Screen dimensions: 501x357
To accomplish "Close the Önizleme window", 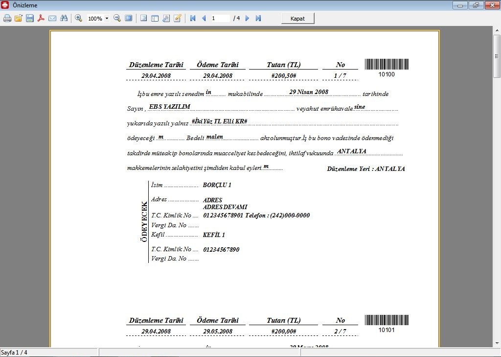I will point(492,5).
